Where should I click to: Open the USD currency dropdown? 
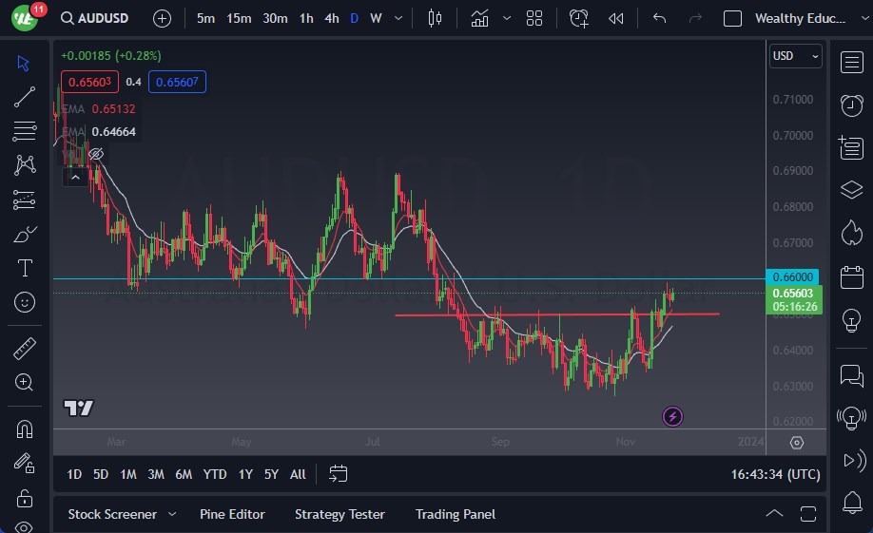tap(795, 56)
